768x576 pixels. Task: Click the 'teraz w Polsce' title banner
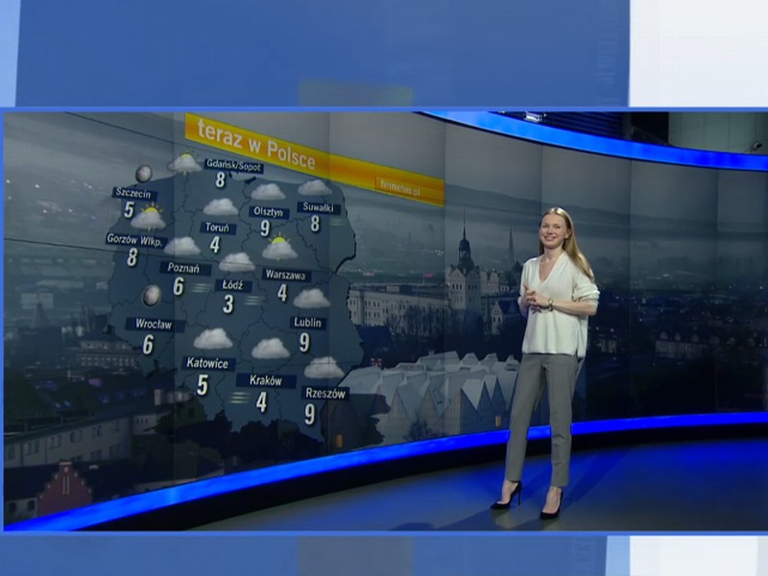tap(315, 159)
